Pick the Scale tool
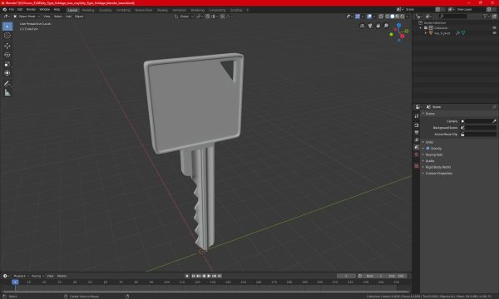The width and height of the screenshot is (499, 299). point(7,64)
